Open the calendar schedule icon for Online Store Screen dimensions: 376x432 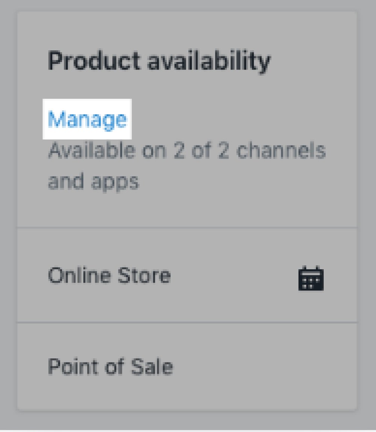pos(311,278)
